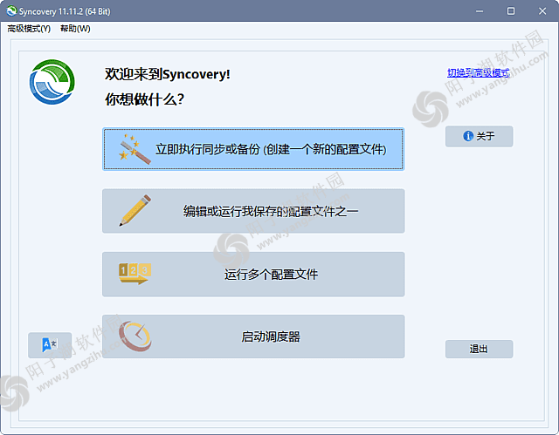Minimize the Syncovery window
Screen dimensions: 559x435
point(480,11)
